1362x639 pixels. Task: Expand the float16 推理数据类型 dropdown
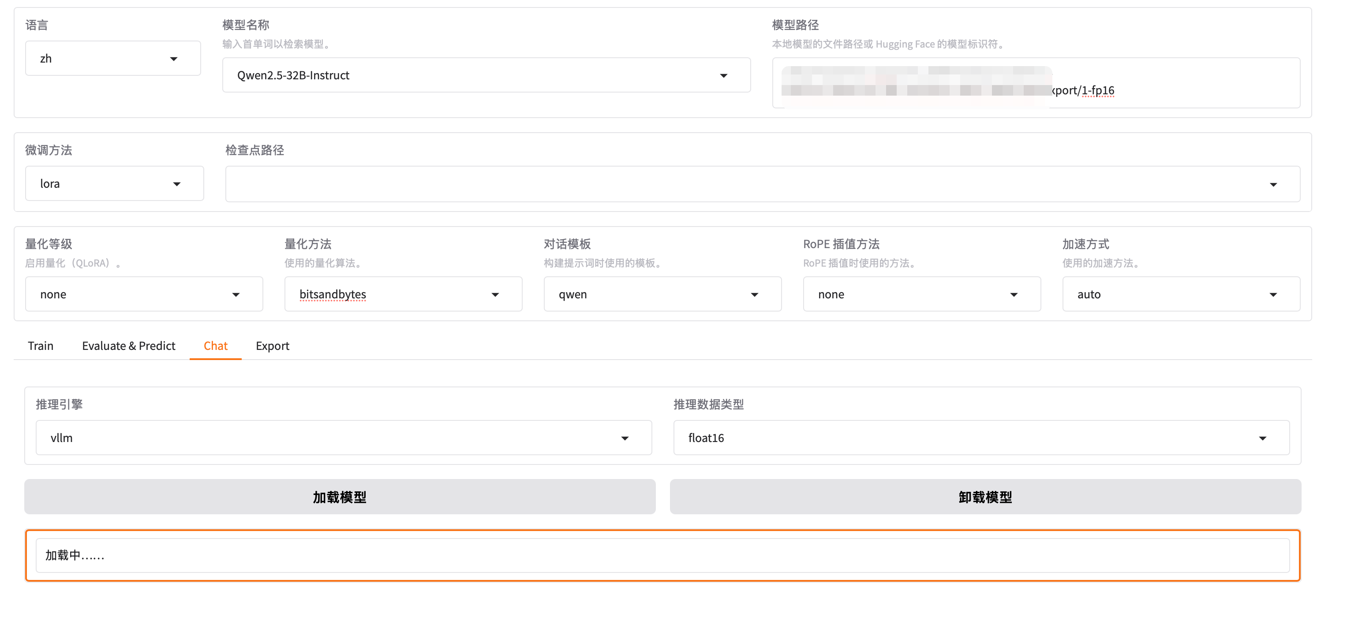coord(981,438)
